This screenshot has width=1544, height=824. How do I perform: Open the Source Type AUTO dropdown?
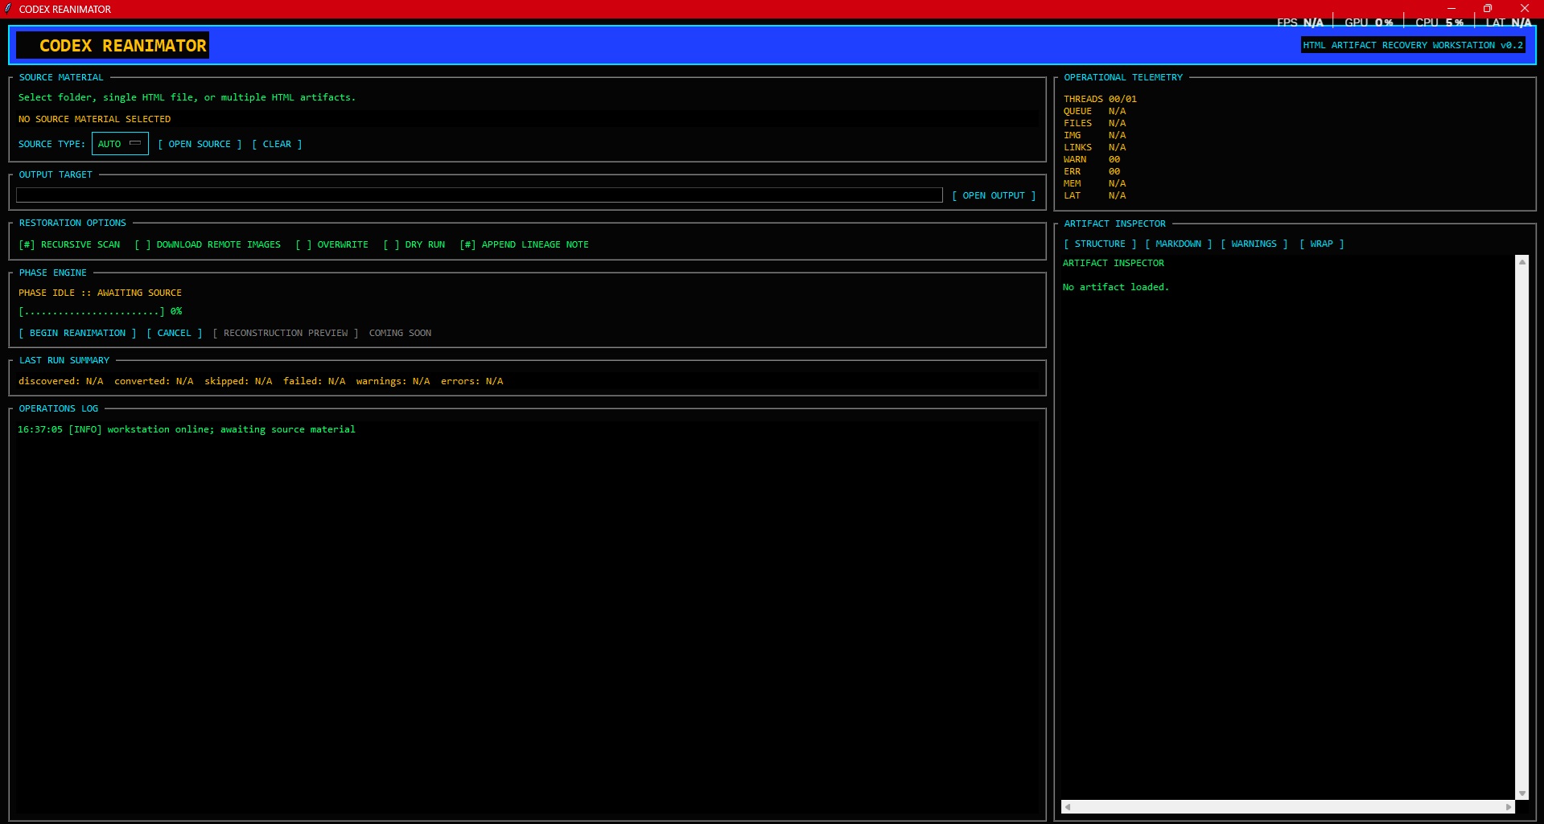tap(120, 144)
